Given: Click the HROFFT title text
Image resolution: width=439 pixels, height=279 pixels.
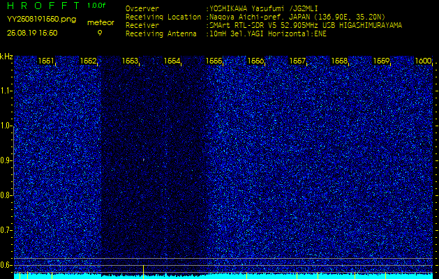Looking at the screenshot, I should pyautogui.click(x=43, y=6).
